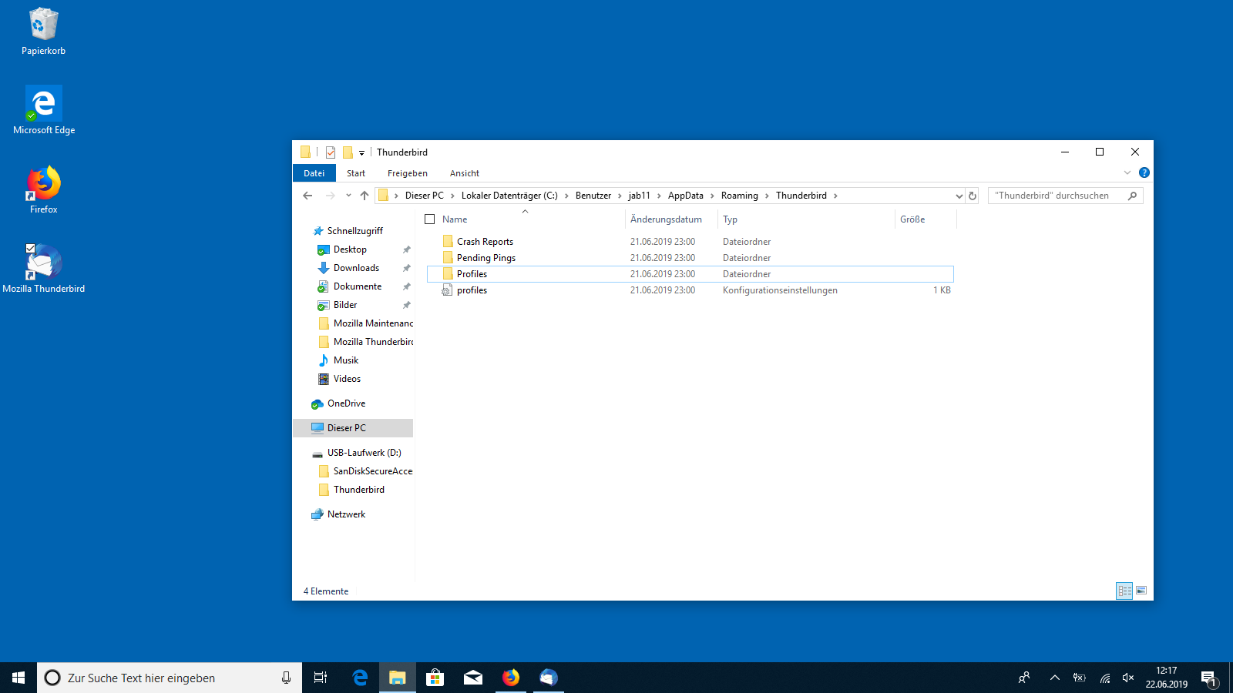Click the properties icon in title bar
This screenshot has width=1233, height=693.
(x=331, y=152)
